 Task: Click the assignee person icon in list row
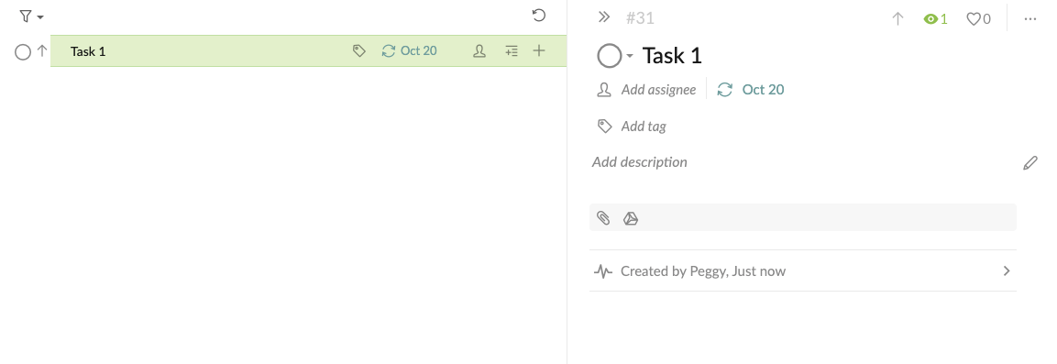[x=479, y=50]
